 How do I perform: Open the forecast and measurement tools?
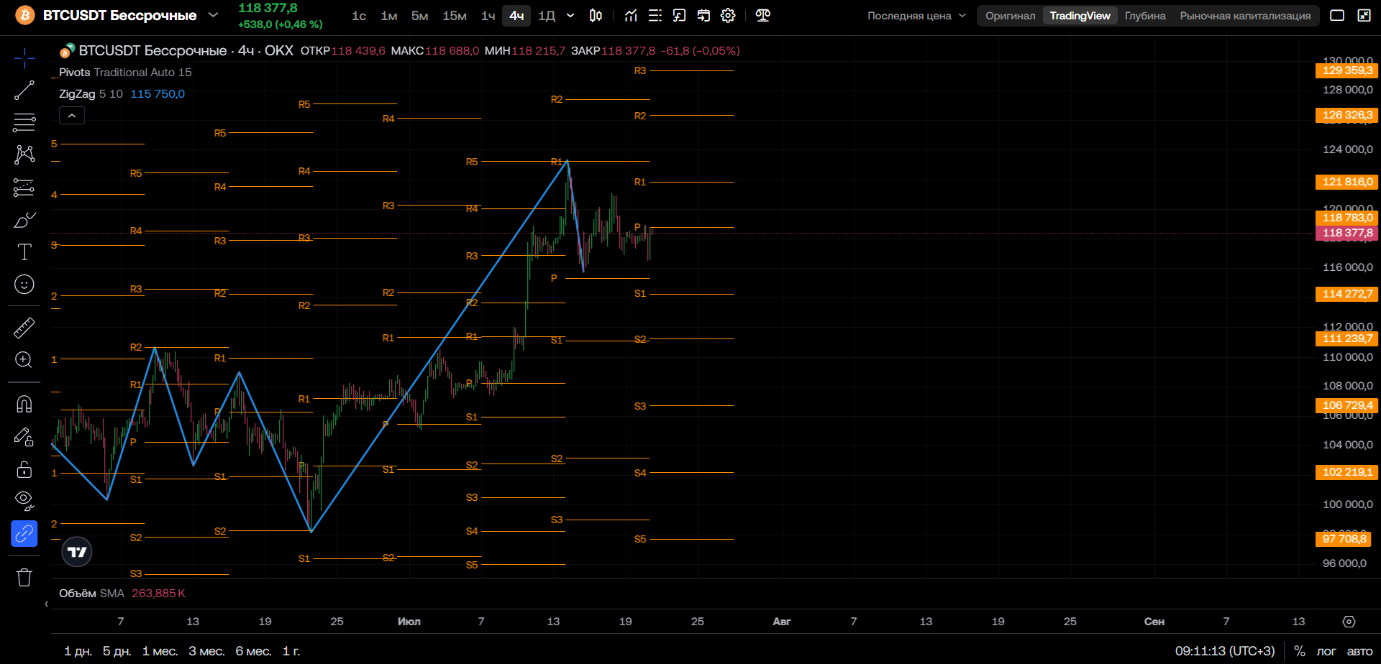coord(24,187)
